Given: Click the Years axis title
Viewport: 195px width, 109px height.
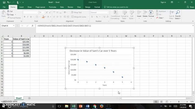Looking at the screenshot, I should point(105,85).
